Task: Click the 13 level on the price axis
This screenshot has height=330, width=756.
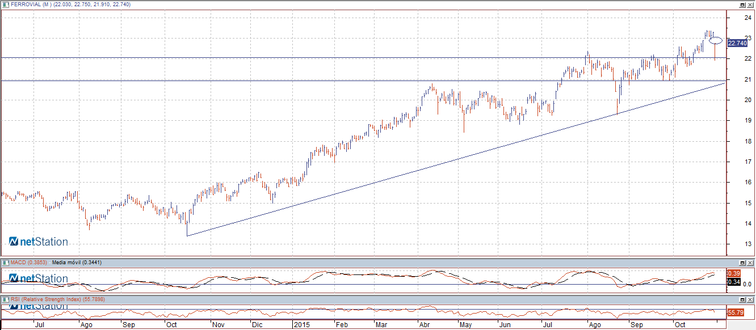Action: tap(749, 244)
